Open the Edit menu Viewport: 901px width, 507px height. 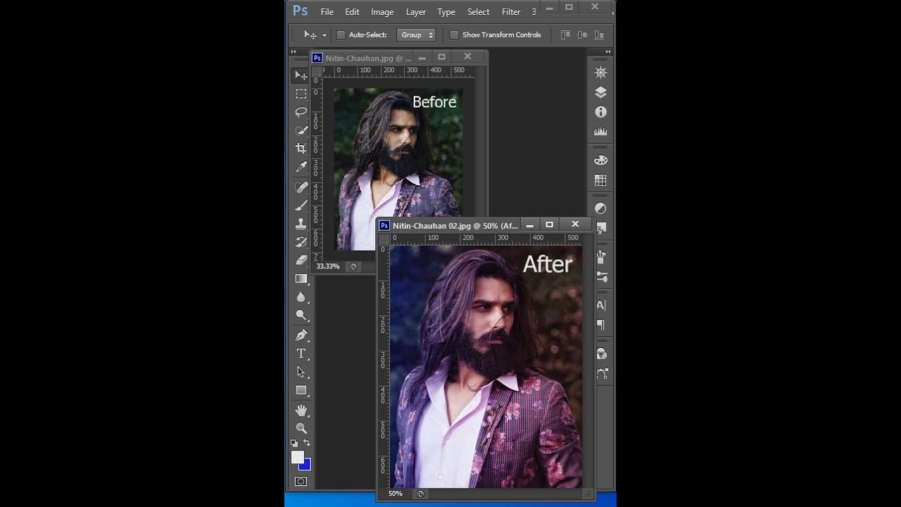352,12
